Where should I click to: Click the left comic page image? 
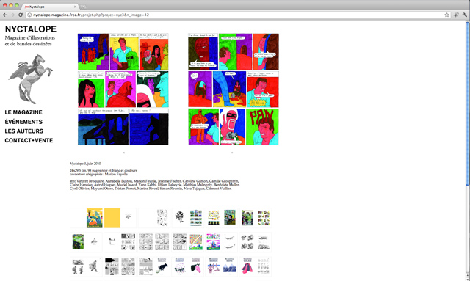[123, 90]
